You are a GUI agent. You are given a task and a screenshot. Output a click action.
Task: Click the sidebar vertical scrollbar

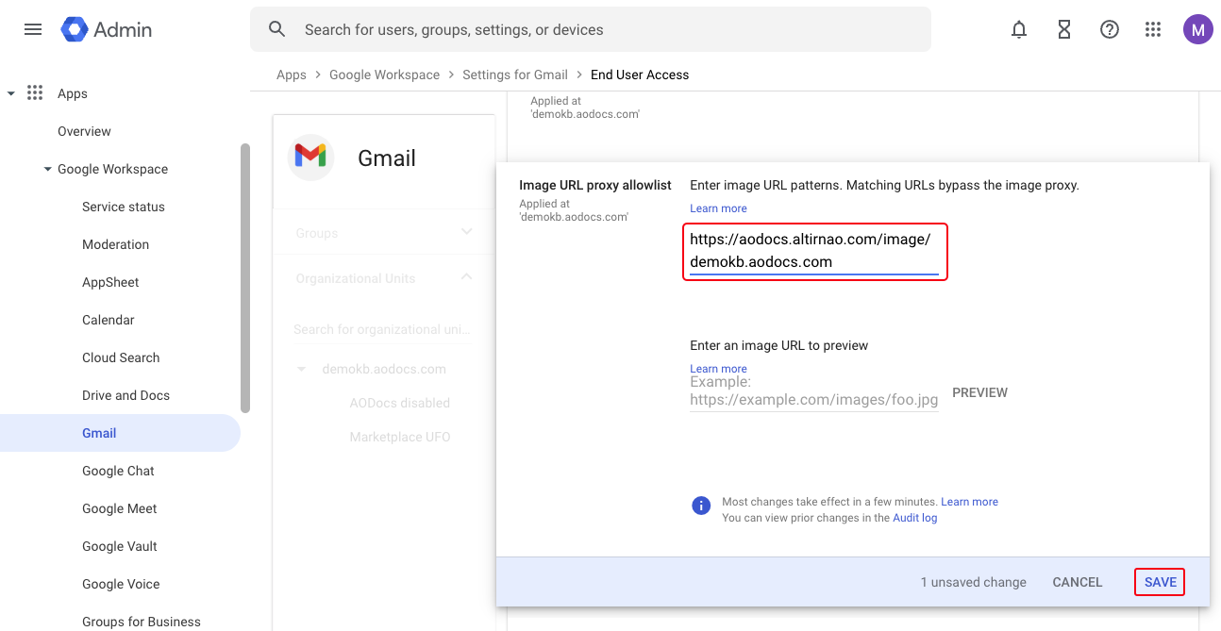click(x=245, y=277)
